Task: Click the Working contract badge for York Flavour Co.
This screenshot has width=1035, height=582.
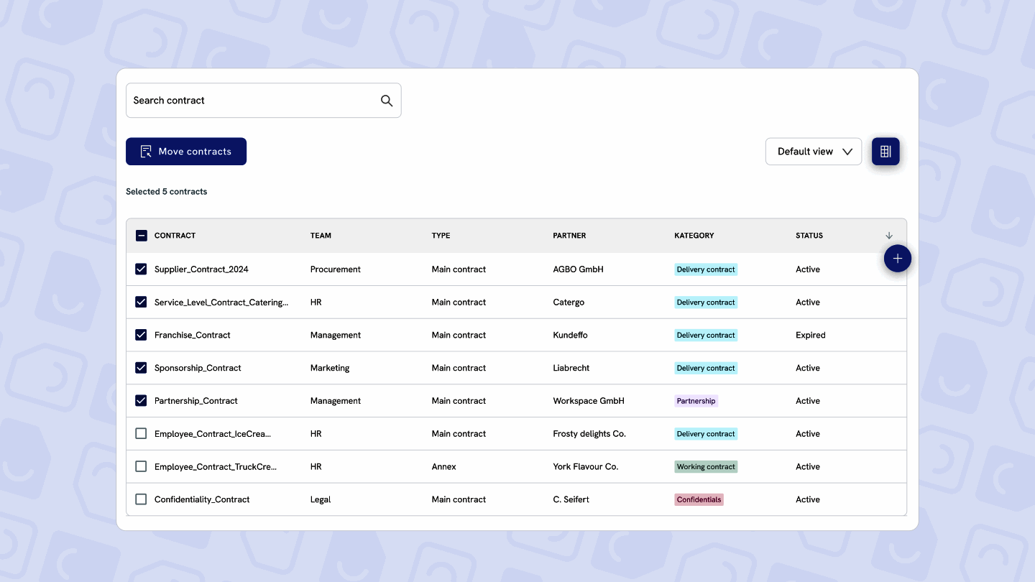Action: click(x=706, y=466)
